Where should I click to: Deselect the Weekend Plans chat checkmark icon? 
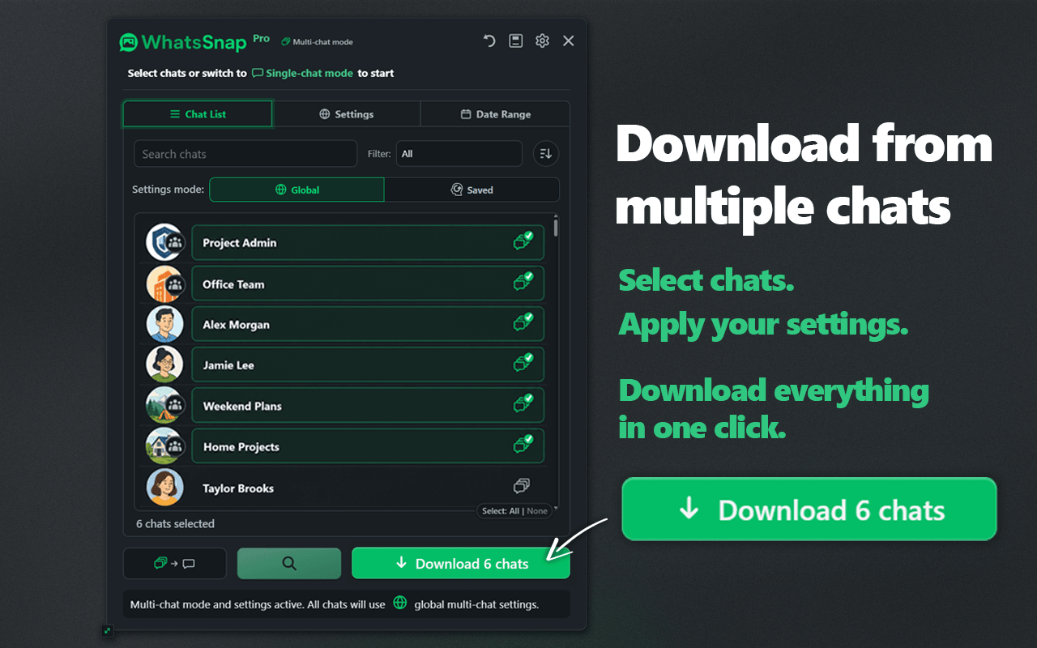(523, 404)
